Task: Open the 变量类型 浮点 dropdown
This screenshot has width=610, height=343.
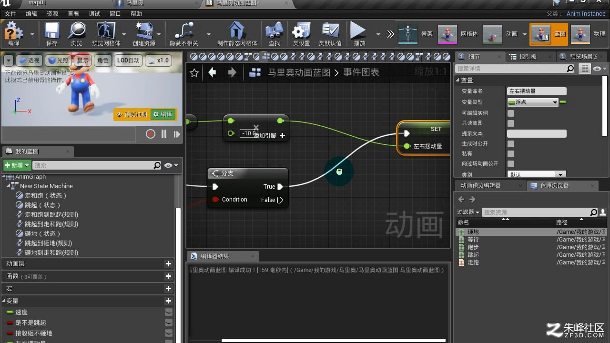Action: [533, 102]
